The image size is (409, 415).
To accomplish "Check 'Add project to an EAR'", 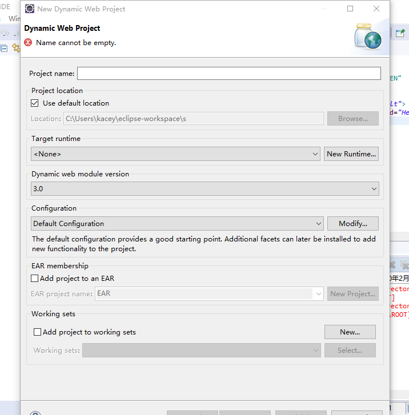I will click(34, 278).
